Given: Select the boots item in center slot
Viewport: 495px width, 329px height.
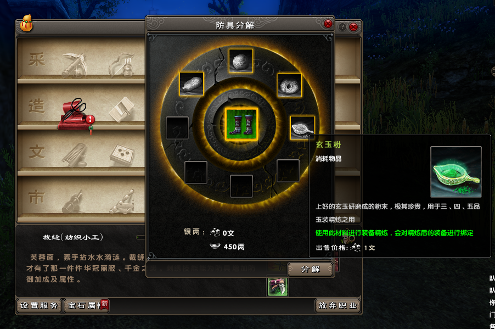Looking at the screenshot, I should (241, 124).
